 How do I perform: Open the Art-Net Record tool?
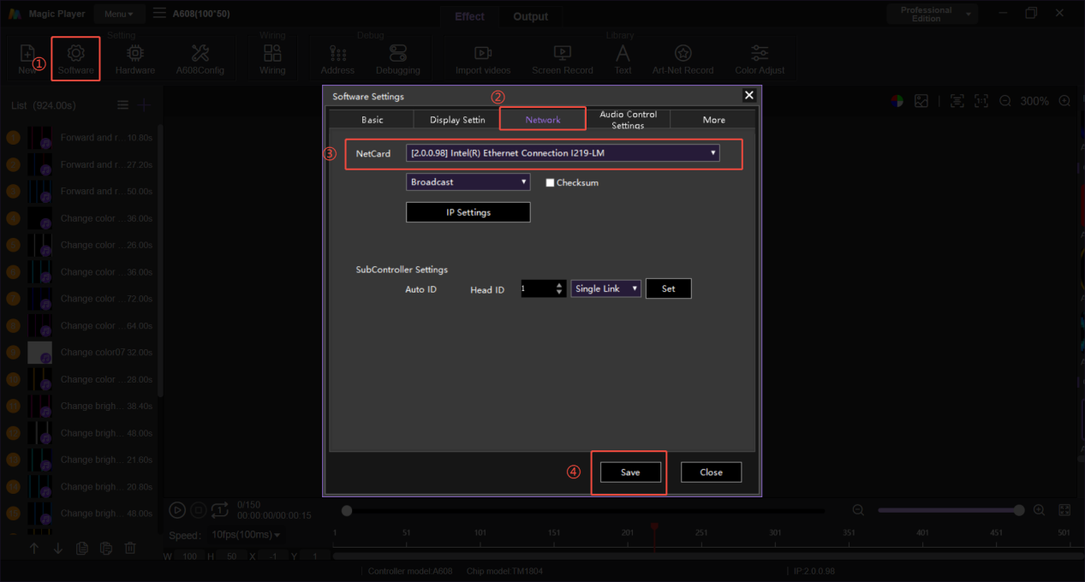point(683,58)
